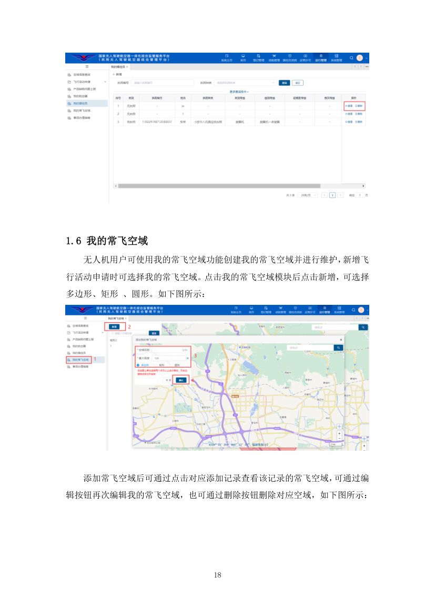The height and width of the screenshot is (616, 435).
Task: Click 取消 button in airspace dialog
Action: (168, 380)
